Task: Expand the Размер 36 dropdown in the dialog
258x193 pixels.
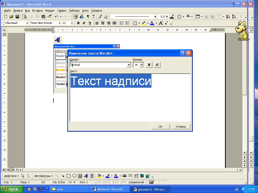Action: tap(142, 65)
